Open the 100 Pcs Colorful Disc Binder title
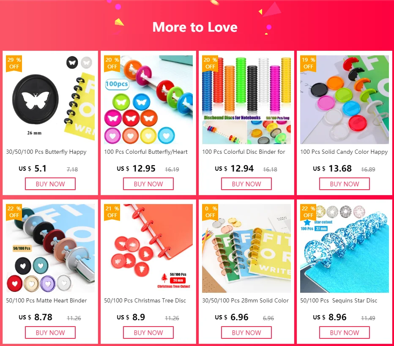394x346 pixels. (244, 152)
